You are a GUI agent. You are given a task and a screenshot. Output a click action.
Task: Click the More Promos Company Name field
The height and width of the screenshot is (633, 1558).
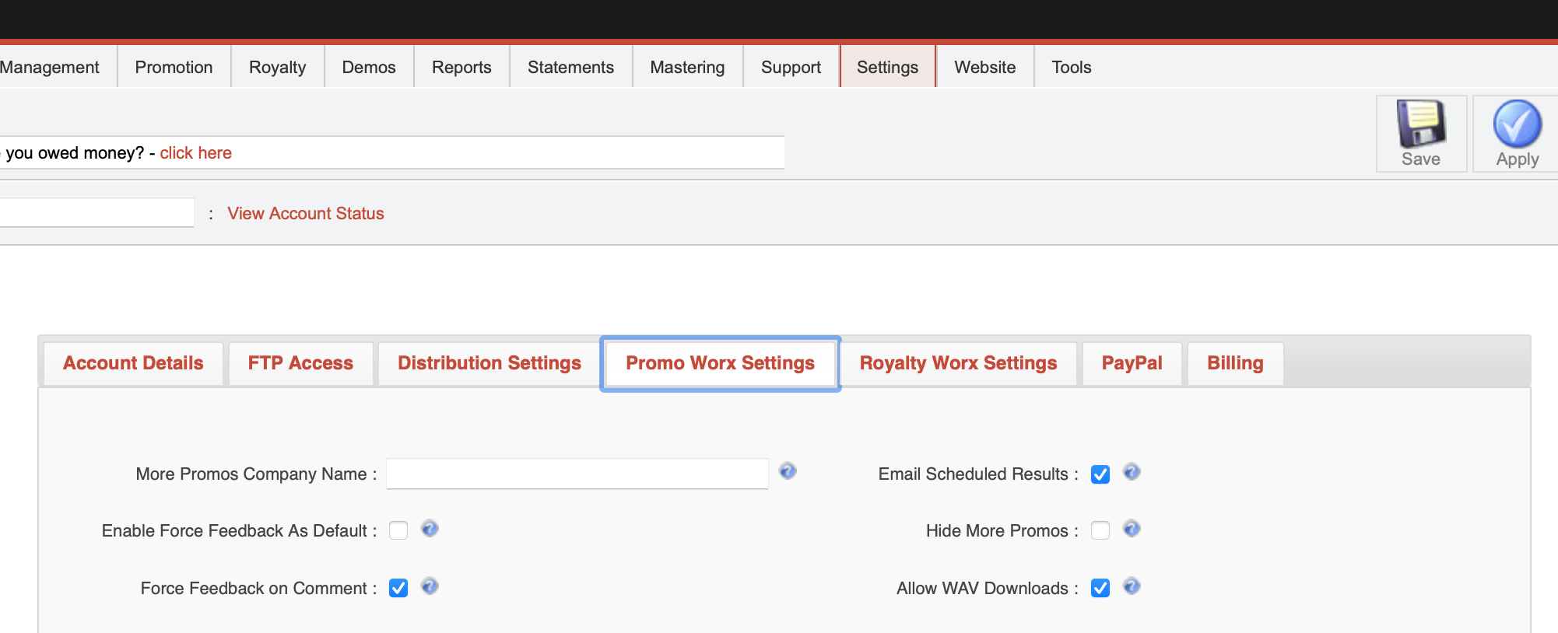coord(577,474)
